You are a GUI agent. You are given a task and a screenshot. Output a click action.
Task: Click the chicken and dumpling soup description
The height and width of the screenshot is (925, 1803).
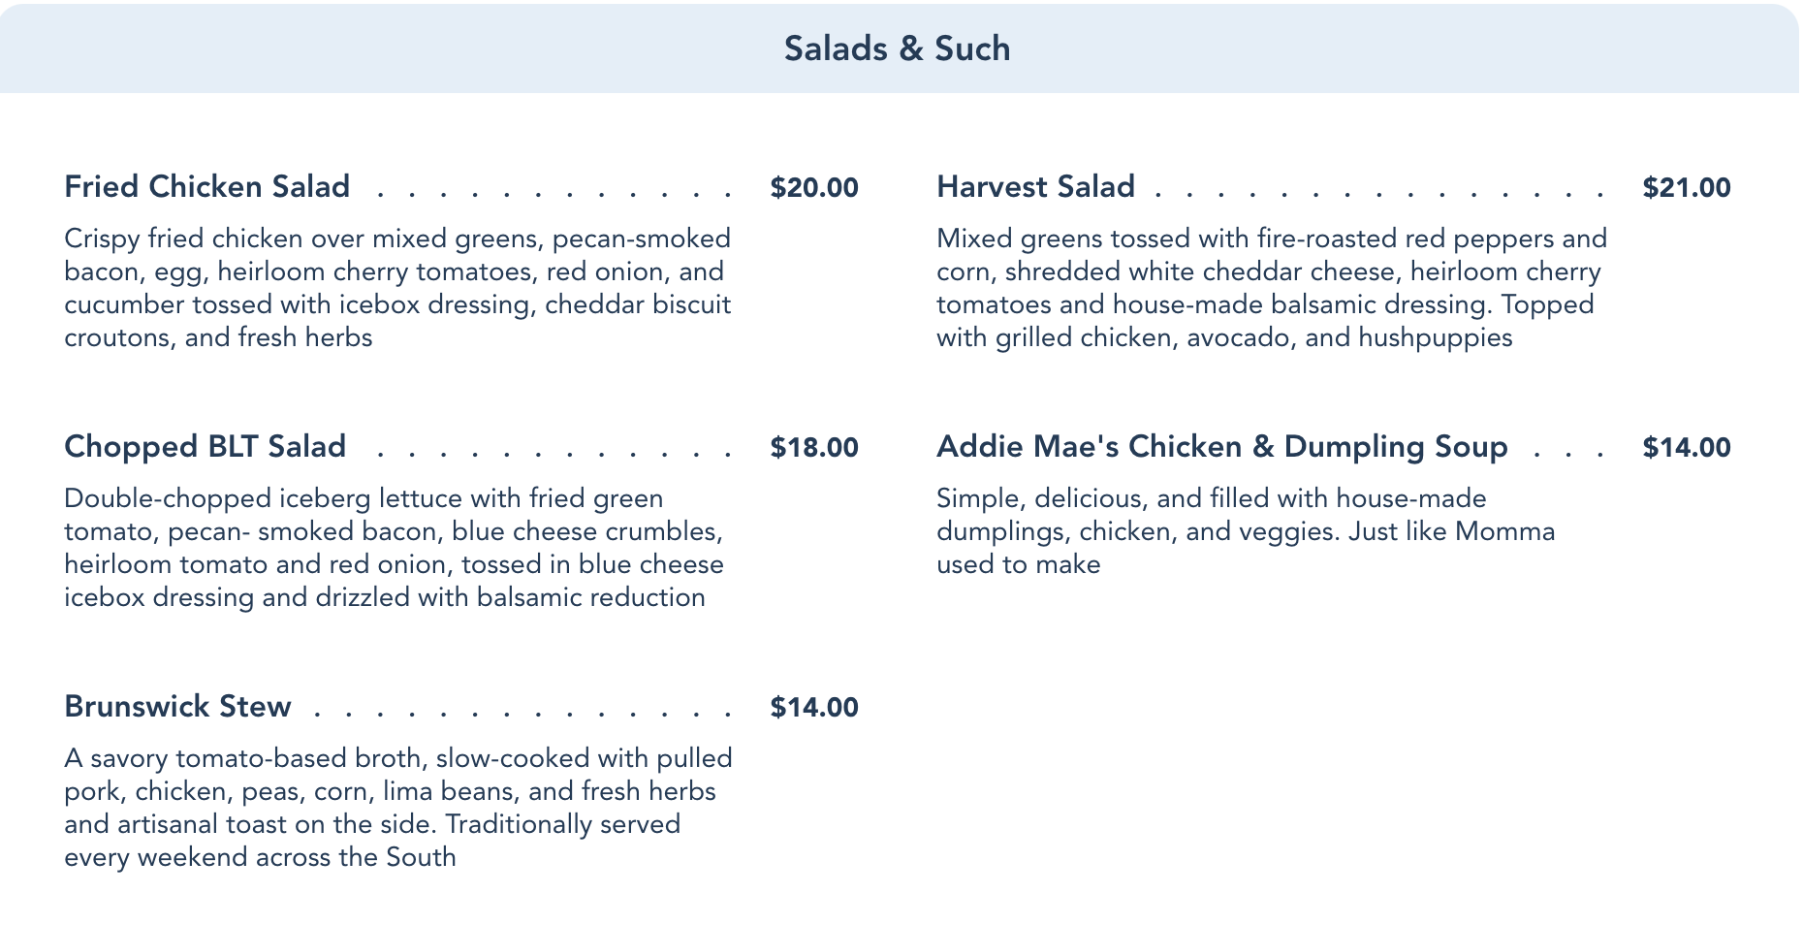pyautogui.click(x=1246, y=531)
